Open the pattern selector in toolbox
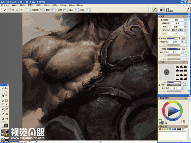The width and height of the screenshot is (191, 143). click(3, 135)
